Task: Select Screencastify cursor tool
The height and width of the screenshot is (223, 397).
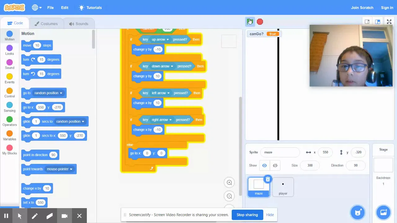Action: (20, 216)
